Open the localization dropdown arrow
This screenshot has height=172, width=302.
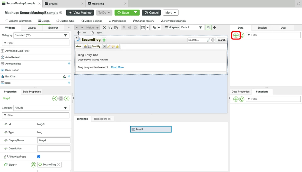click(x=159, y=28)
